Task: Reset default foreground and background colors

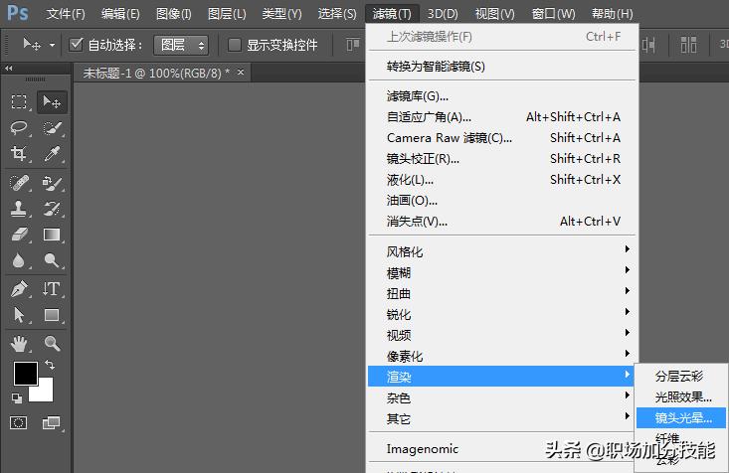Action: click(x=17, y=398)
